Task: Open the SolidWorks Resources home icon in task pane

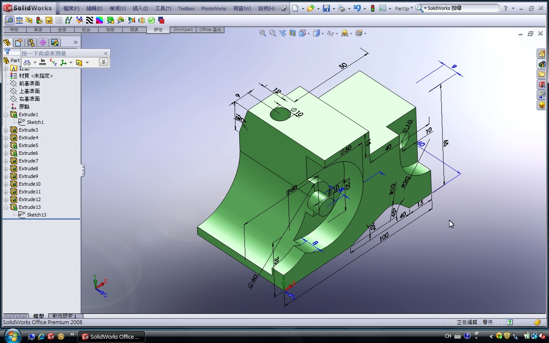Action: pos(542,54)
